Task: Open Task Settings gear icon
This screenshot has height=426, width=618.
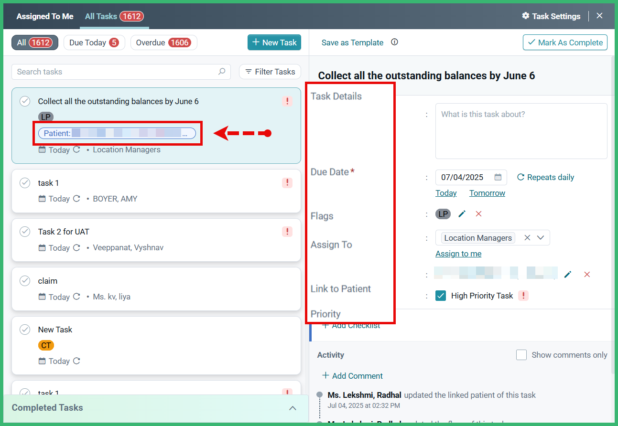Action: tap(526, 16)
